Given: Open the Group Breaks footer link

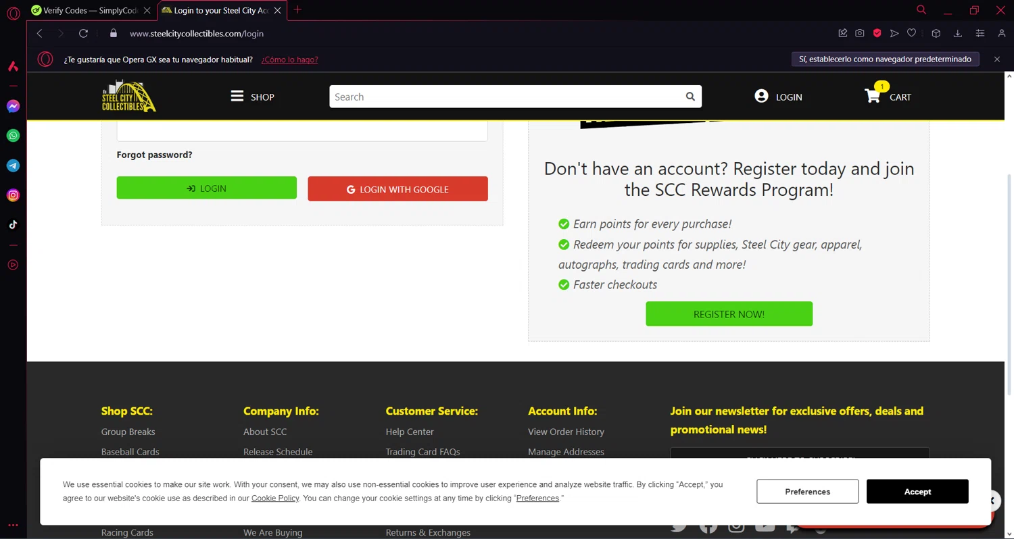Looking at the screenshot, I should (128, 432).
